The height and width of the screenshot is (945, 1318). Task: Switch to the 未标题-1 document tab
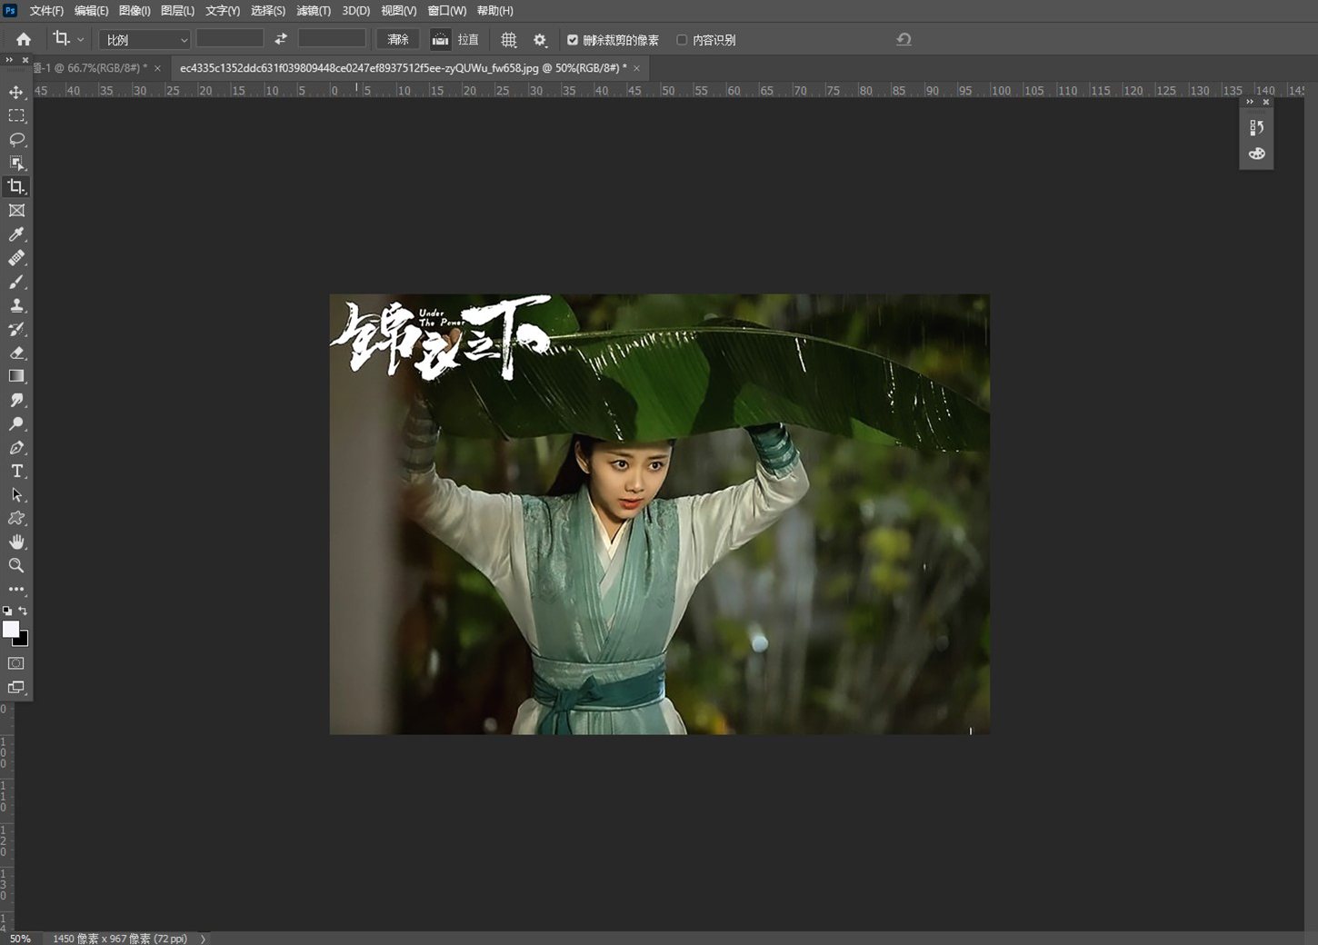click(91, 67)
